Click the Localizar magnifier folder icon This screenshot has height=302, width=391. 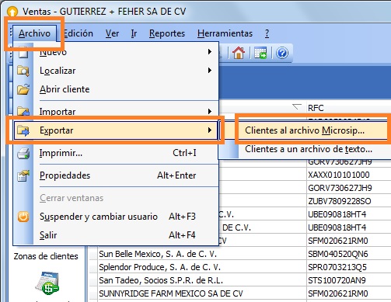tap(23, 71)
